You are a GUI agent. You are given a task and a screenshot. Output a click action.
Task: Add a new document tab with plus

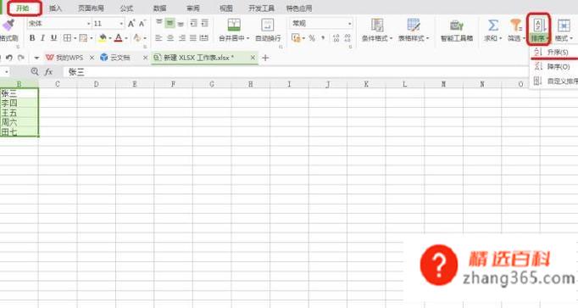265,58
